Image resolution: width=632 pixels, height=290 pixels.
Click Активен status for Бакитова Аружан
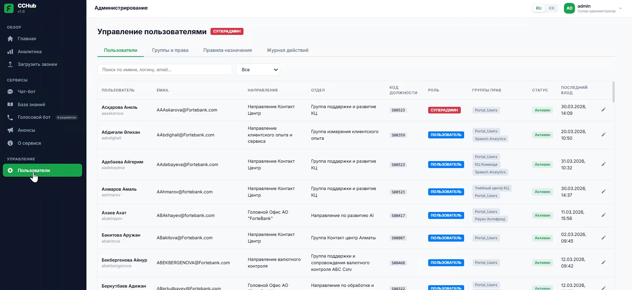[542, 238]
